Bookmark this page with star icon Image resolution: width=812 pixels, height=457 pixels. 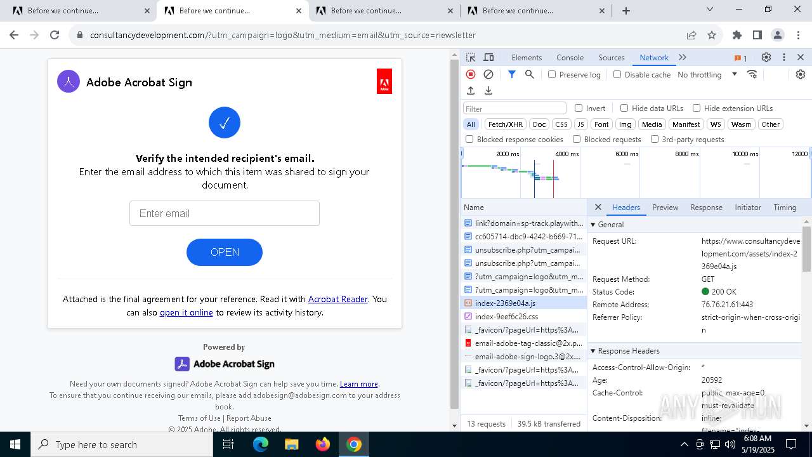(x=712, y=36)
